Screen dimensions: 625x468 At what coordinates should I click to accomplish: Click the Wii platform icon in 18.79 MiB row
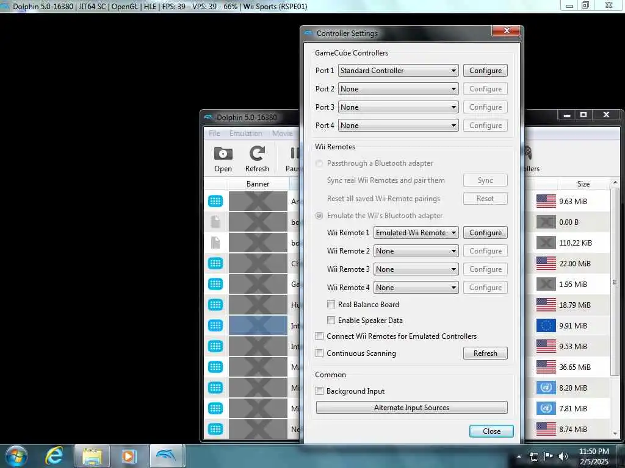pos(215,305)
